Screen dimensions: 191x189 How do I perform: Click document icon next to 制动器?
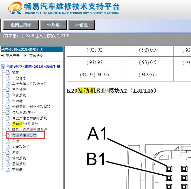(x=8, y=101)
